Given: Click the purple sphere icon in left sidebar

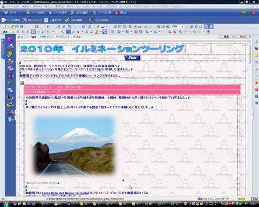Looking at the screenshot, I should [10, 40].
